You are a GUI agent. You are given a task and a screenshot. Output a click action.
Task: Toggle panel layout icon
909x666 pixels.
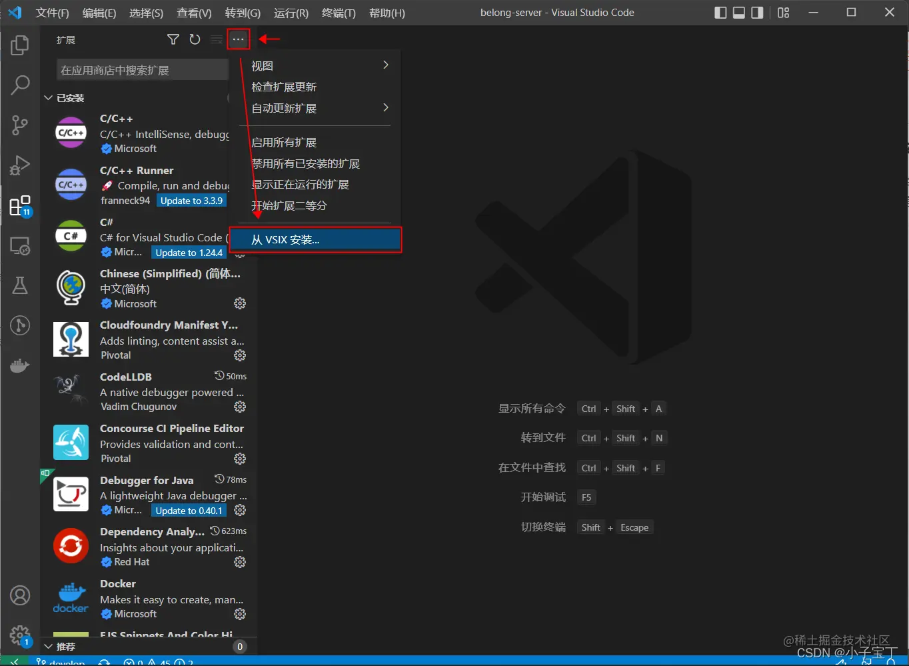pos(739,13)
